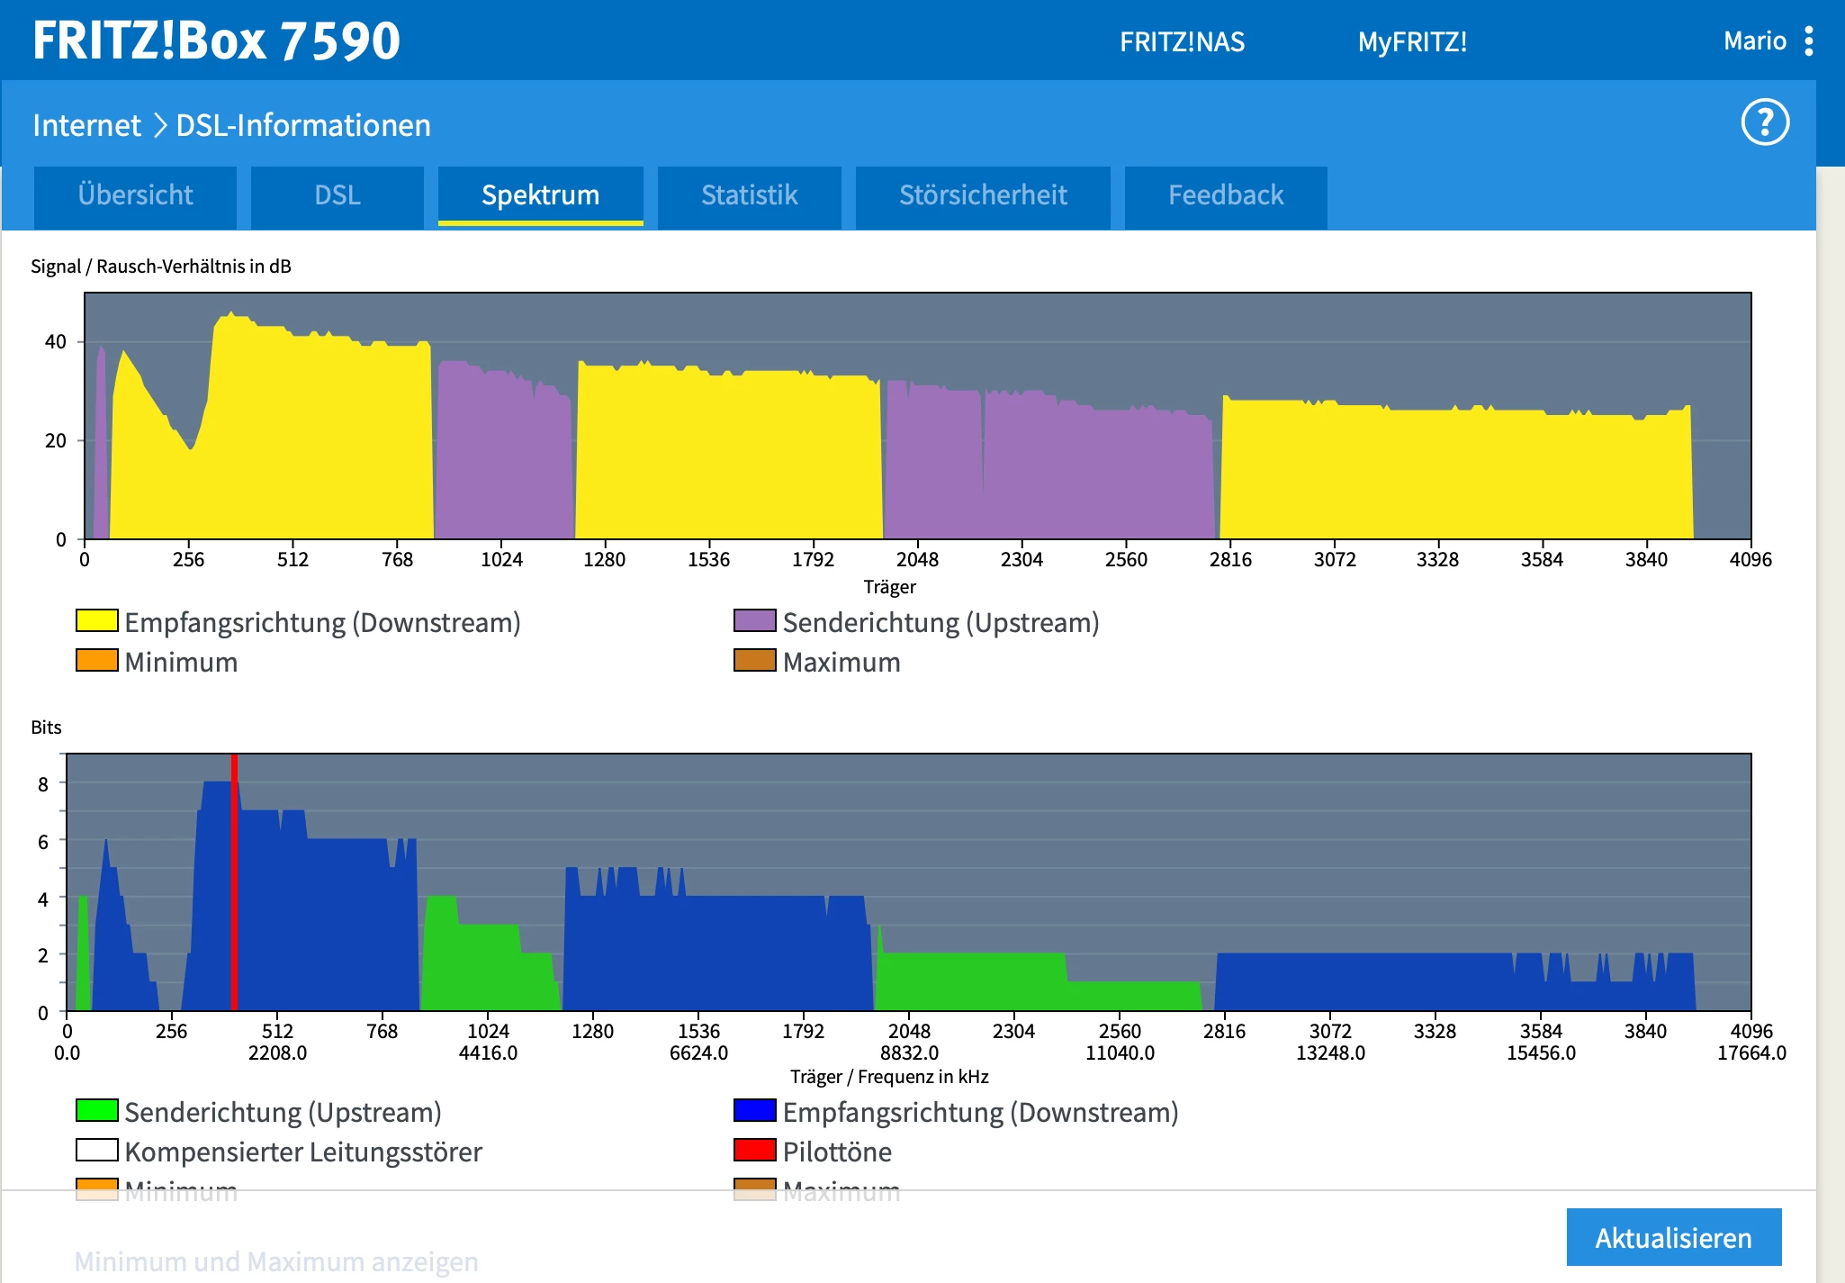This screenshot has height=1283, width=1845.
Task: Click red Pilottöne legend swatch
Action: pyautogui.click(x=754, y=1151)
